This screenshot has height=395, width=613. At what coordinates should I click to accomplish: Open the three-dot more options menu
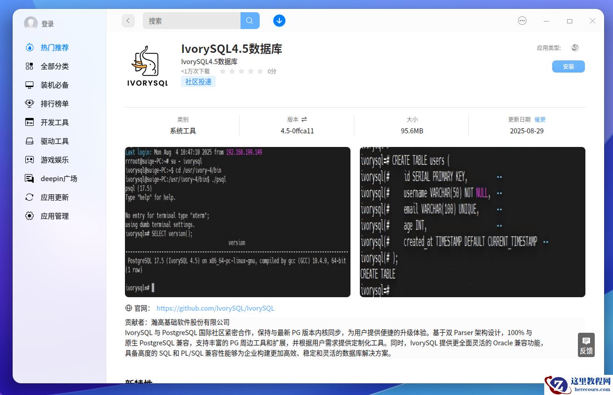pos(522,21)
